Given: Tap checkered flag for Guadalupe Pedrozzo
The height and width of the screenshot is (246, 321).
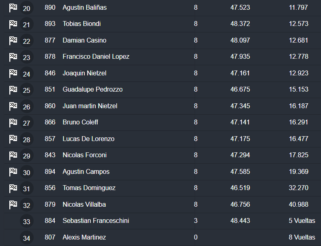Looking at the screenshot, I should click(13, 89).
